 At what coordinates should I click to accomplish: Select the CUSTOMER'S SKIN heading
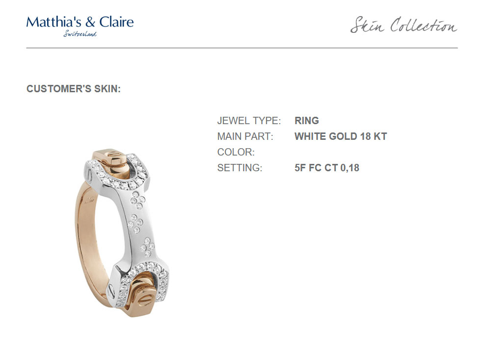[x=74, y=89]
